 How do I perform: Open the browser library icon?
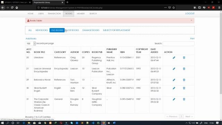(195, 8)
